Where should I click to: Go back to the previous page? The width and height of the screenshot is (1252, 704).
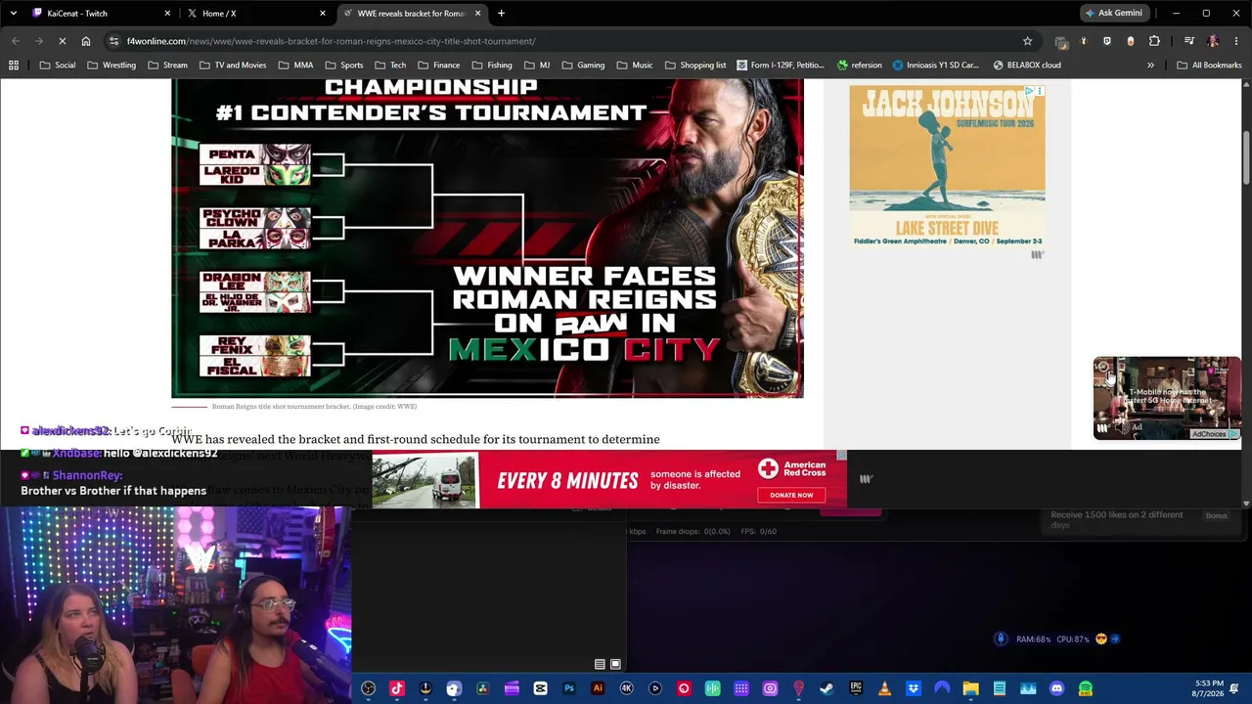[x=16, y=41]
